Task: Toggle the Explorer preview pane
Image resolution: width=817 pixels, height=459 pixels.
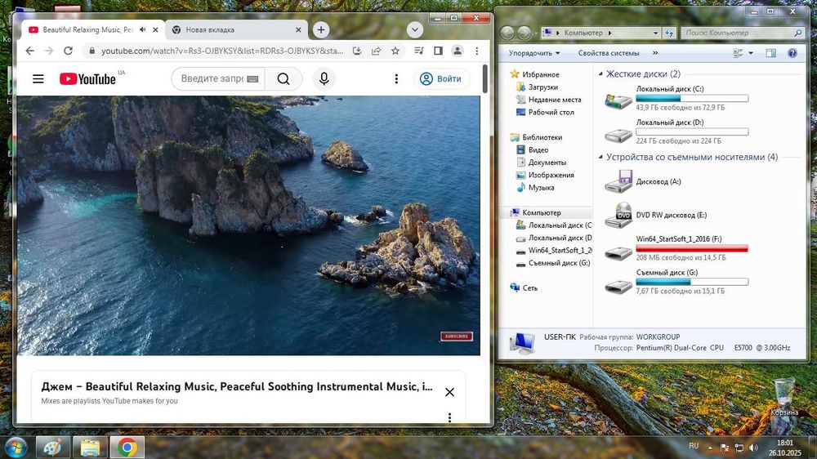Action: coord(770,53)
